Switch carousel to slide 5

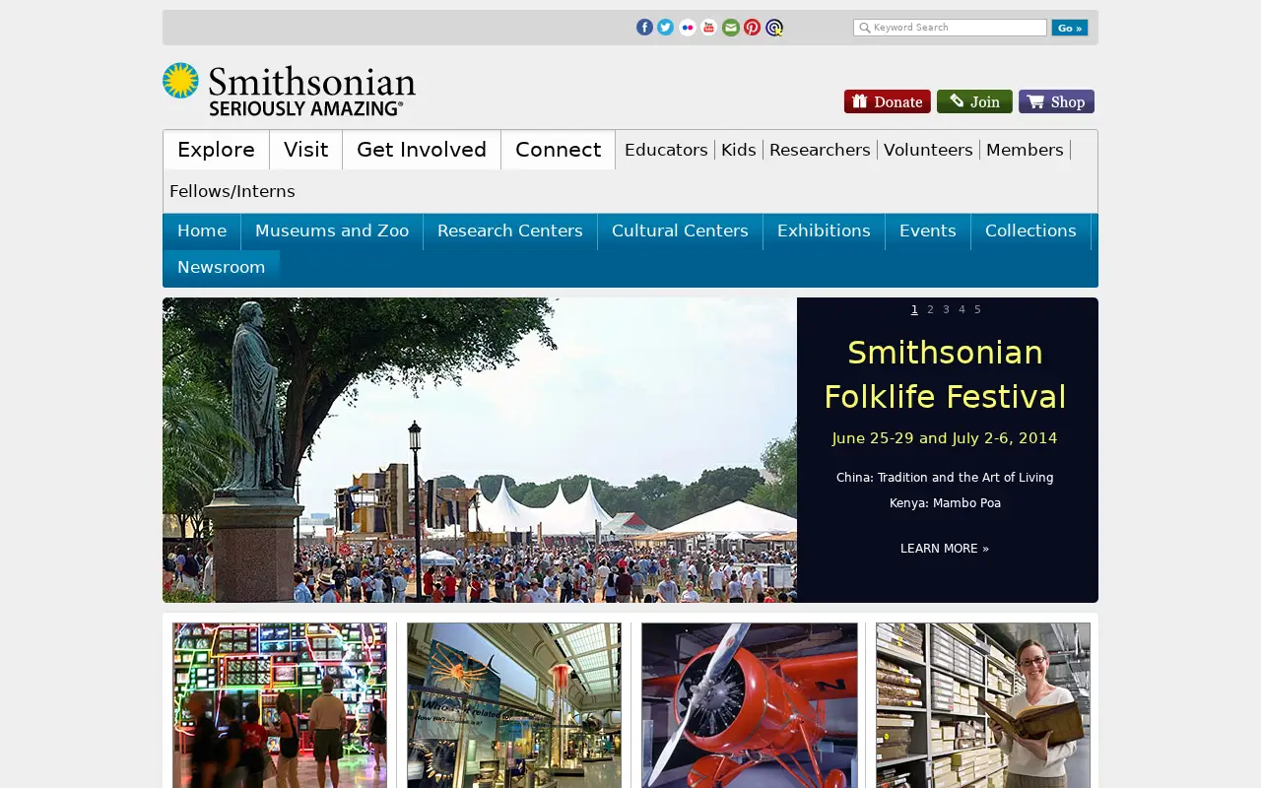[977, 309]
